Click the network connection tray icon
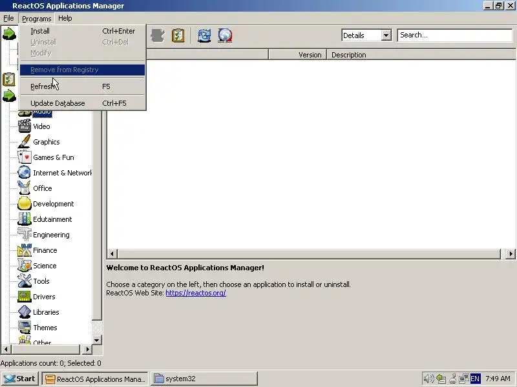This screenshot has width=517, height=387. [x=464, y=379]
